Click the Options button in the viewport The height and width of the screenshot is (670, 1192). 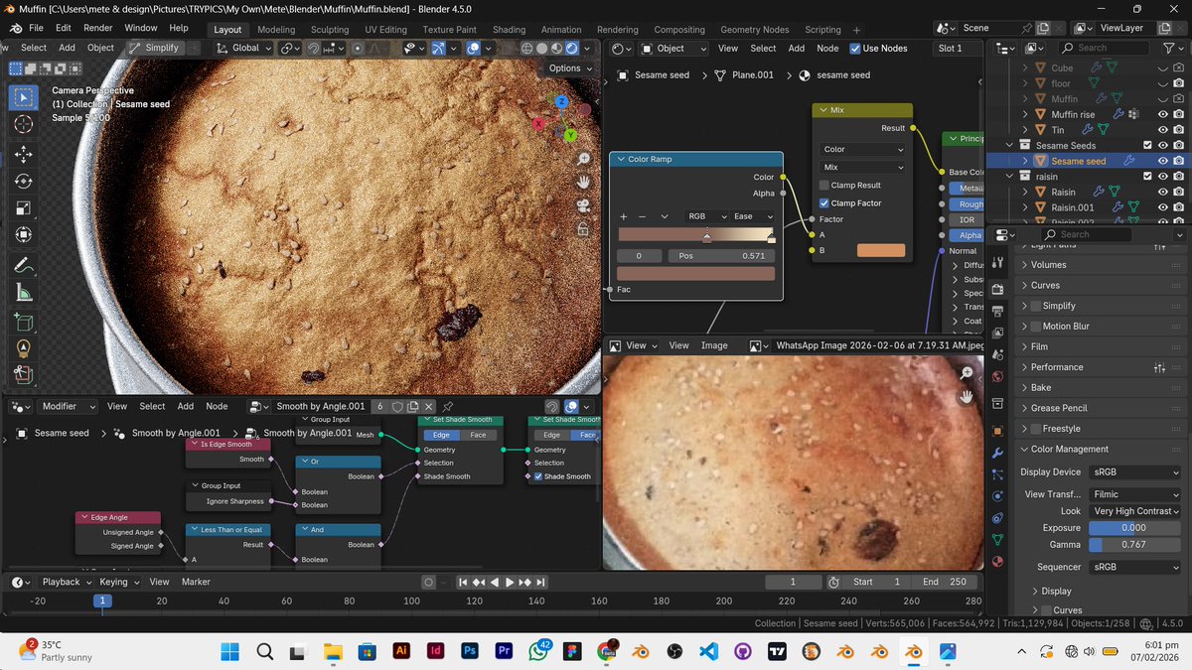[x=569, y=68]
